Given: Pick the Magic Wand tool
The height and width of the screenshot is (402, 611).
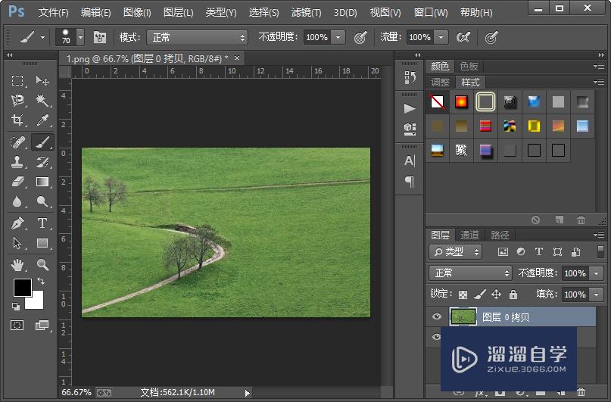Looking at the screenshot, I should click(42, 101).
